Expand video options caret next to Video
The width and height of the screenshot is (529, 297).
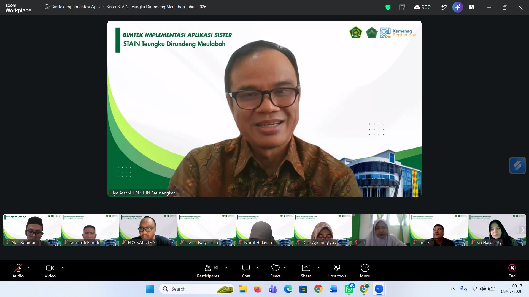pos(63,268)
